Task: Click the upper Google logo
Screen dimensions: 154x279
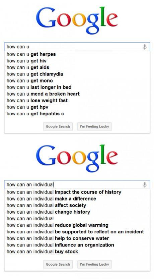Action: coord(77,20)
